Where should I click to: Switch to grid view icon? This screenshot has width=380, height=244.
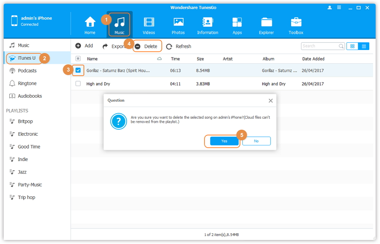[352, 46]
